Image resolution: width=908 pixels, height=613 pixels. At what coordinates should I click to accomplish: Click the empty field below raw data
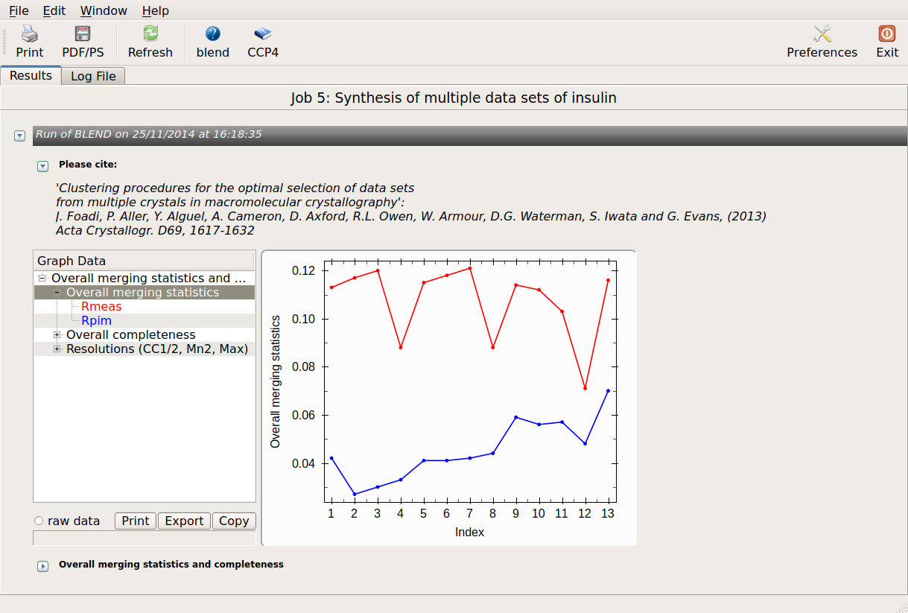pyautogui.click(x=145, y=538)
